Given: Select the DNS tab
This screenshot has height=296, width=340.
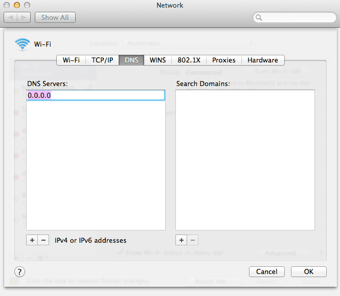Looking at the screenshot, I should point(131,60).
